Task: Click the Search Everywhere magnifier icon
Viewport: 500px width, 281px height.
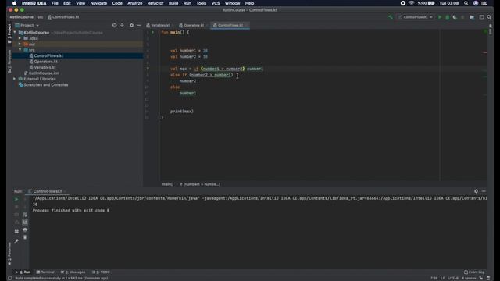Action: (x=489, y=17)
